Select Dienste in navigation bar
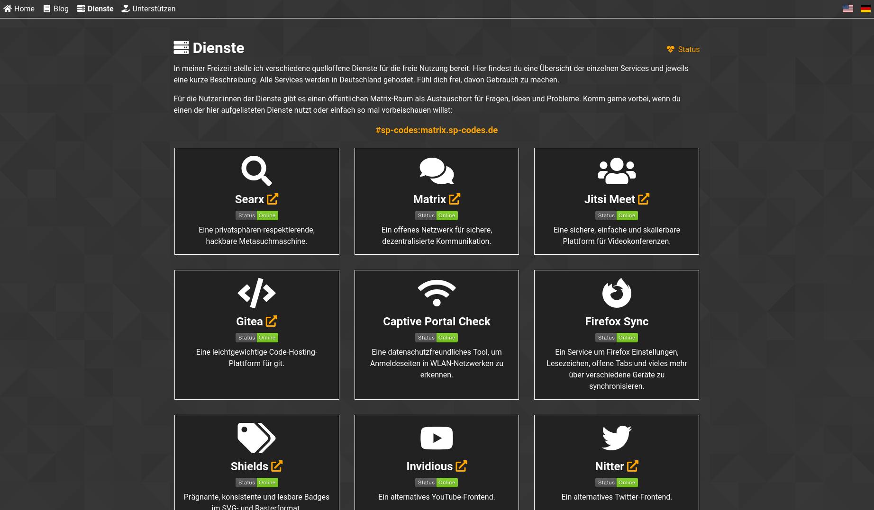Screen dimensions: 874x510 (95, 9)
